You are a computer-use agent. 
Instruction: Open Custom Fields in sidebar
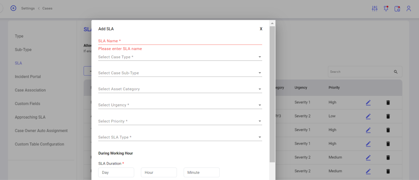click(x=27, y=104)
